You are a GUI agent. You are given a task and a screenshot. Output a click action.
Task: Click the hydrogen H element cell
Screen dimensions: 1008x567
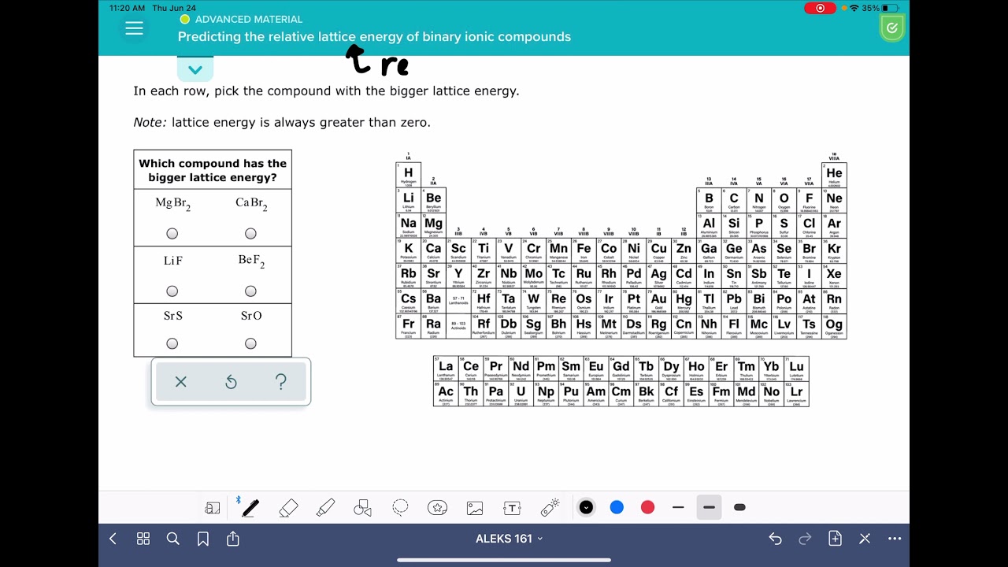408,176
